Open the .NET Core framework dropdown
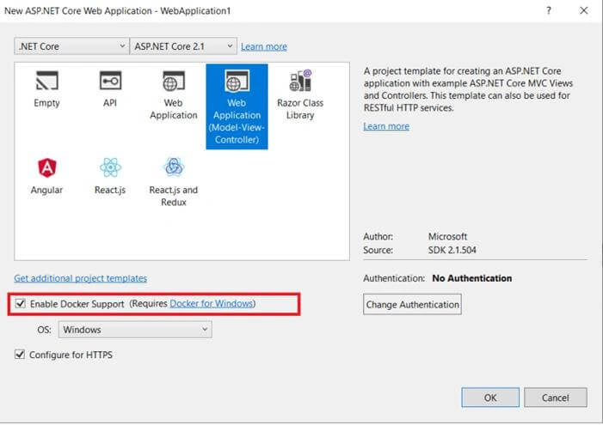603x425 pixels. [x=71, y=46]
